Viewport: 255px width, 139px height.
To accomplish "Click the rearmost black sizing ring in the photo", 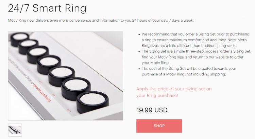I will [x=20, y=39].
